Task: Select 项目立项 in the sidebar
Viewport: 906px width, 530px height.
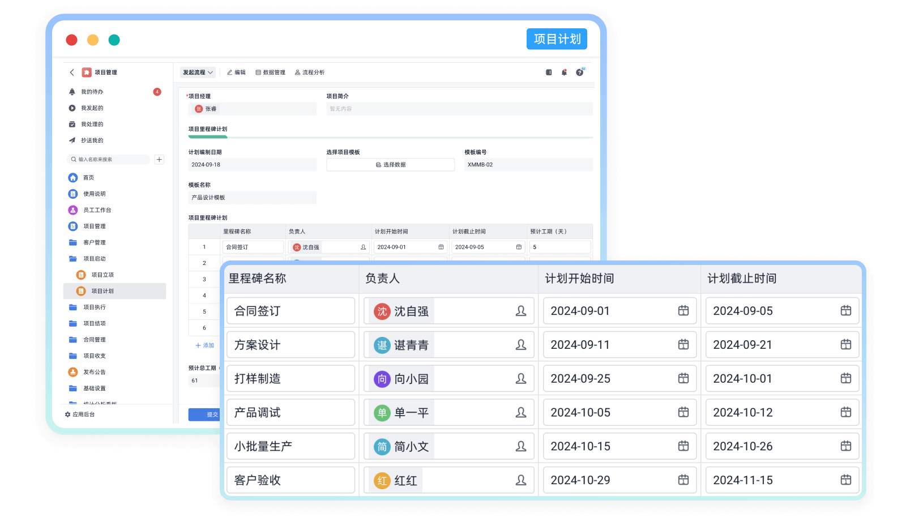Action: coord(102,275)
